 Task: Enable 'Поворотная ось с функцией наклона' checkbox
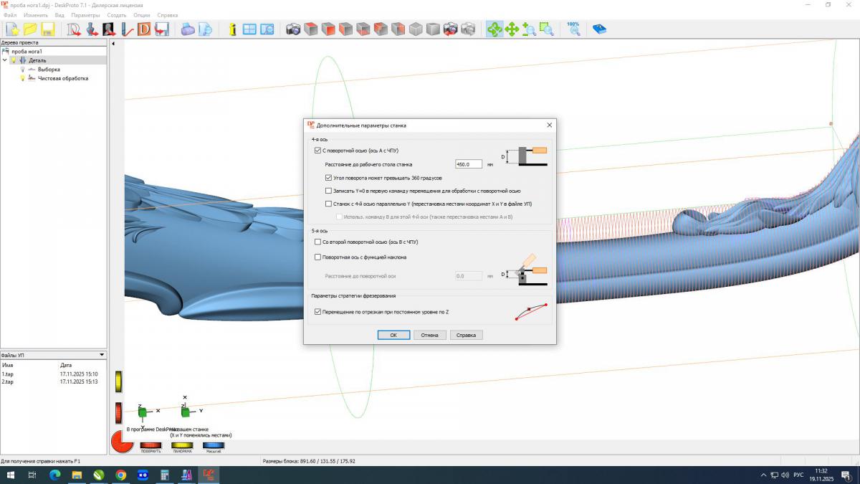pos(318,257)
